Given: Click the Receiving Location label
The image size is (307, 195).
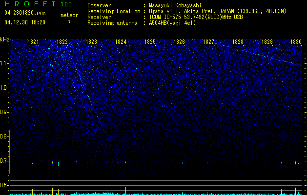Looking at the screenshot, I should click(x=114, y=11).
